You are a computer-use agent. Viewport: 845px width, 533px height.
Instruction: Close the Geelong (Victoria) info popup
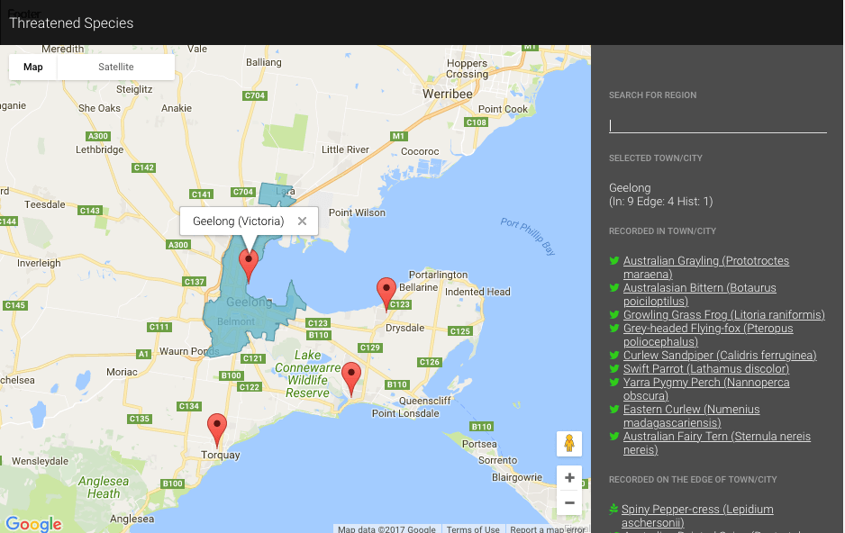(302, 221)
